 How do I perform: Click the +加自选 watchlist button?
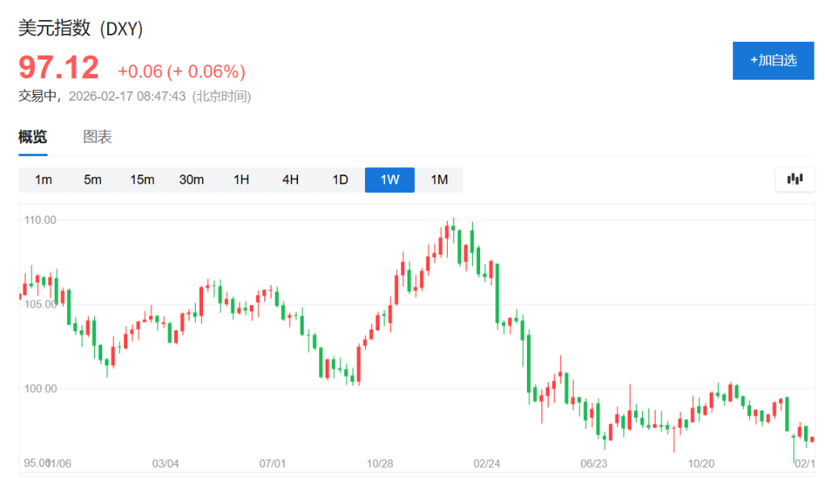[773, 60]
